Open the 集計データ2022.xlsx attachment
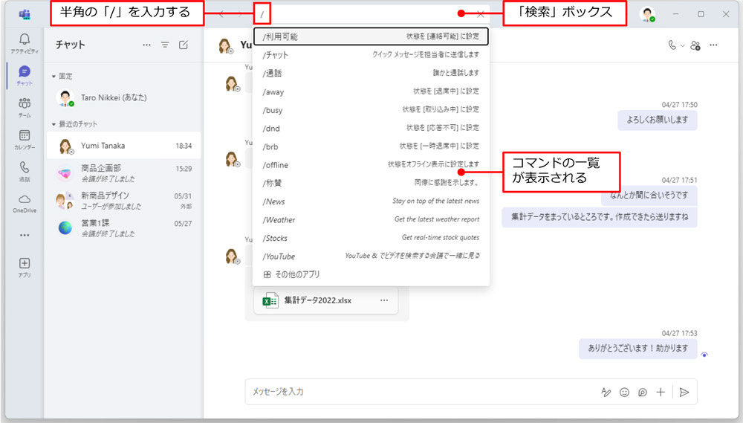 click(x=325, y=300)
